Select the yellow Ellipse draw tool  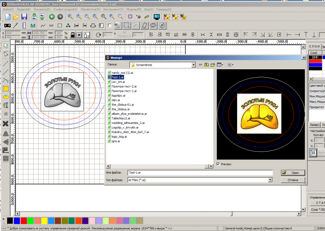point(6,97)
